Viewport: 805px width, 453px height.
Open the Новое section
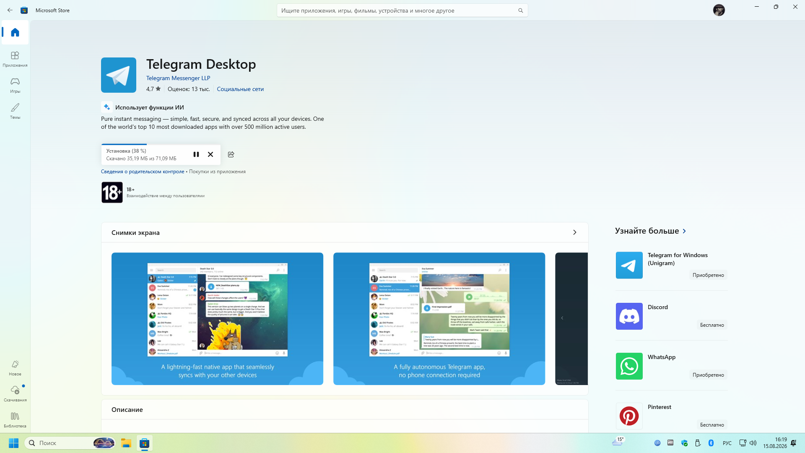[x=15, y=368]
